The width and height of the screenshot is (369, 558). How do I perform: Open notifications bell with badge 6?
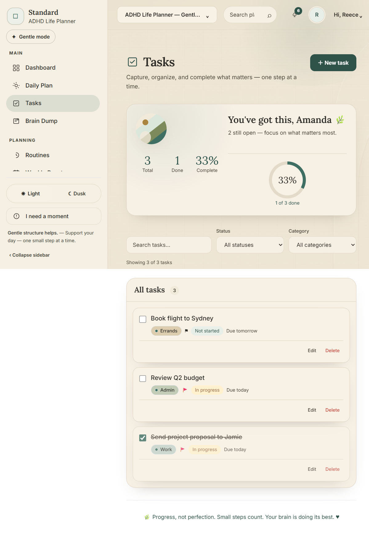pyautogui.click(x=295, y=14)
